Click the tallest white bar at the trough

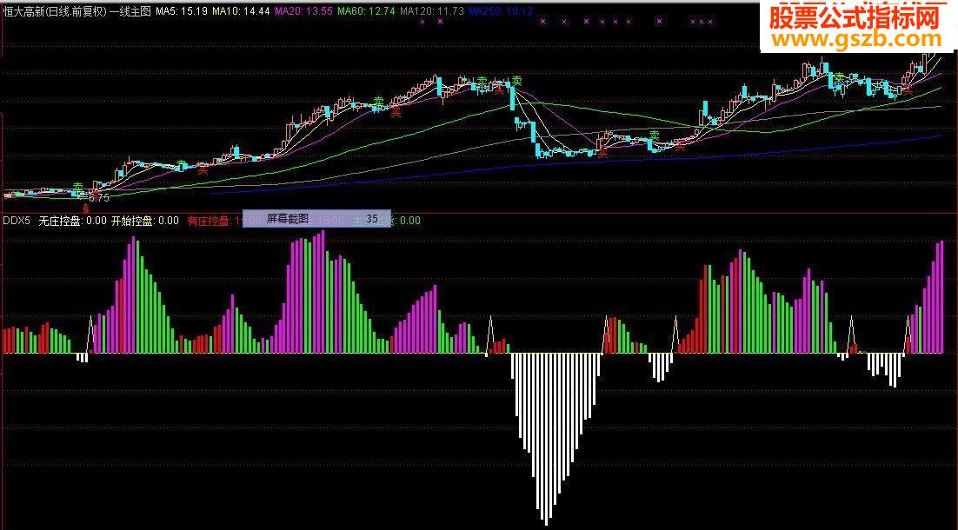548,439
